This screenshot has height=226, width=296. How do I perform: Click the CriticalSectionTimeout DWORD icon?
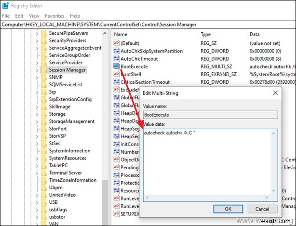point(116,82)
